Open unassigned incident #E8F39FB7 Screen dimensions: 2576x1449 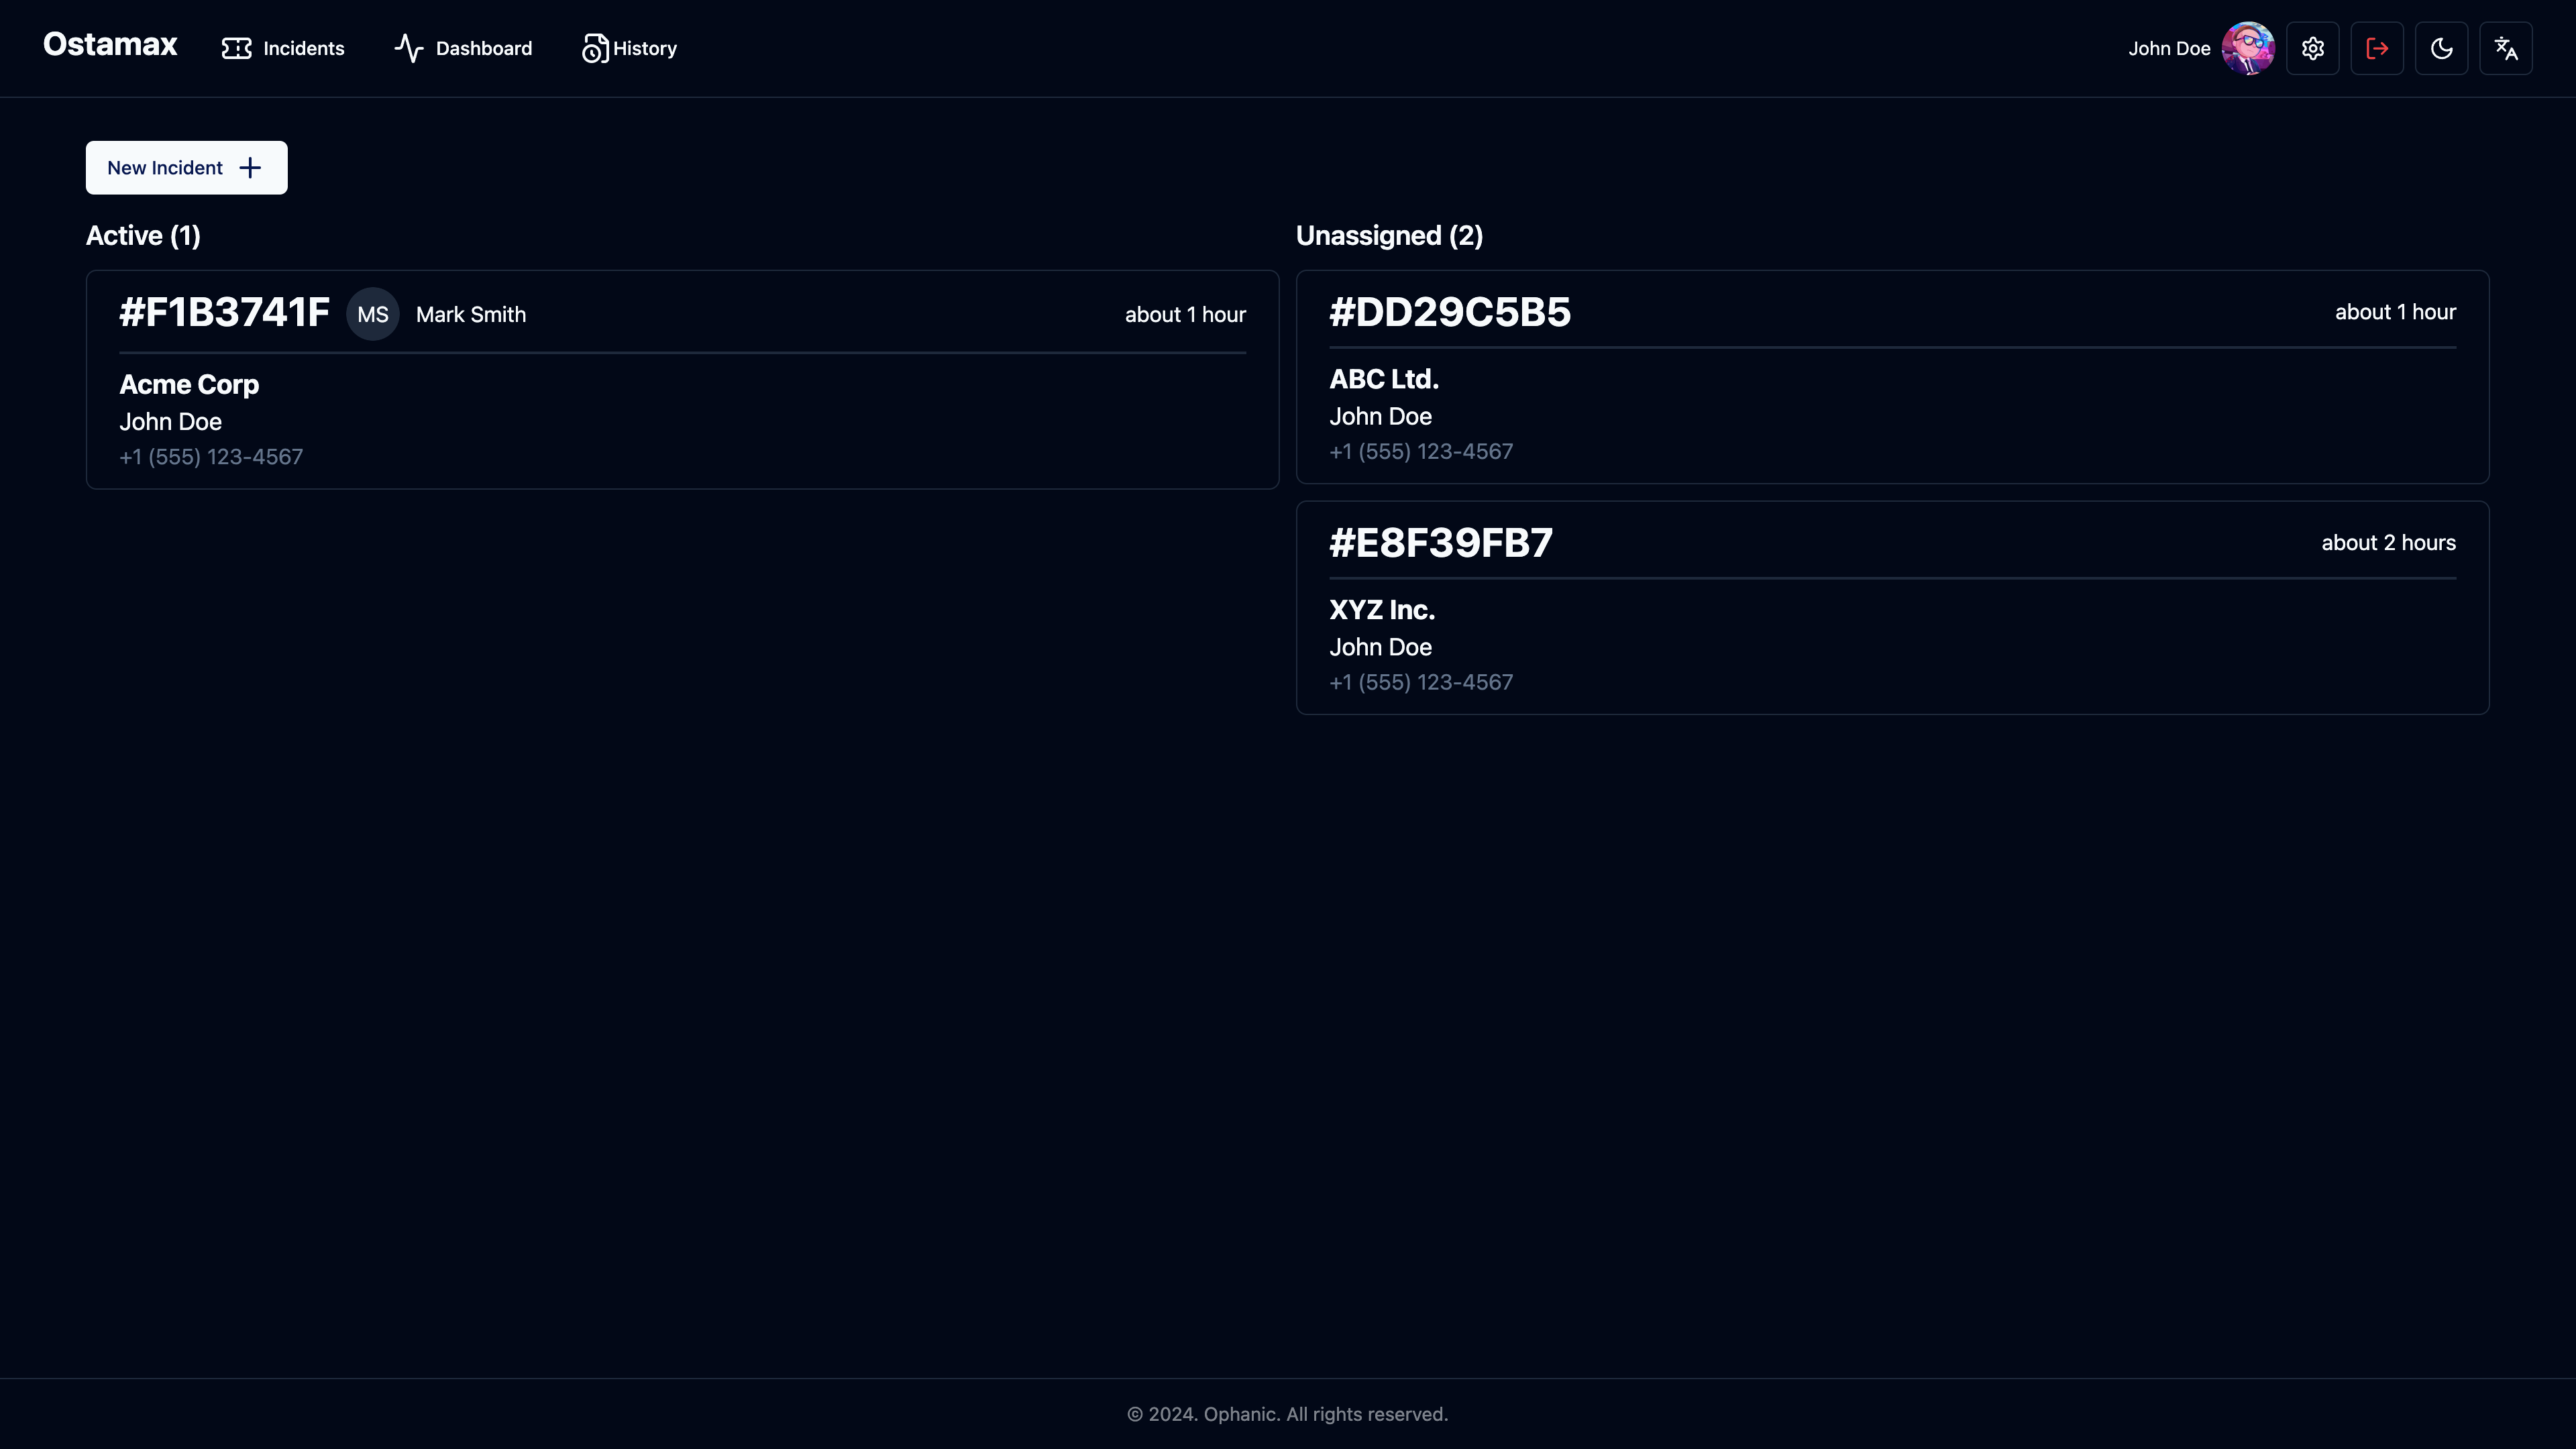[1440, 543]
